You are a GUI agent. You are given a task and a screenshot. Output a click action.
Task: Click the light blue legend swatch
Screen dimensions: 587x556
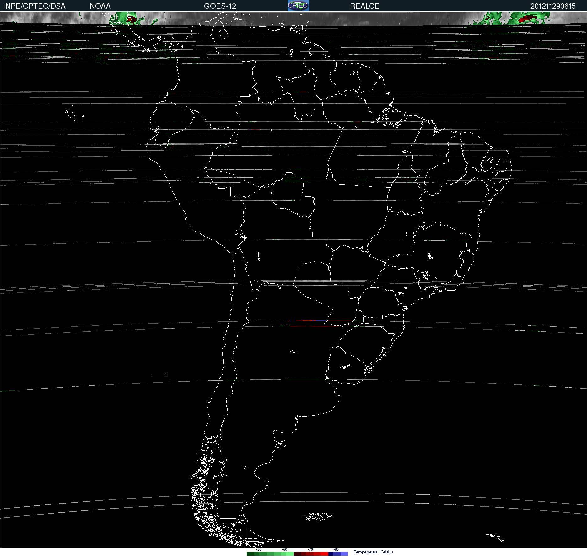click(344, 554)
